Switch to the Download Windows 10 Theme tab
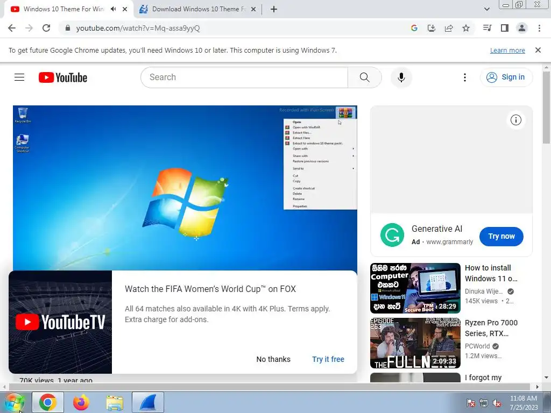 [x=198, y=9]
